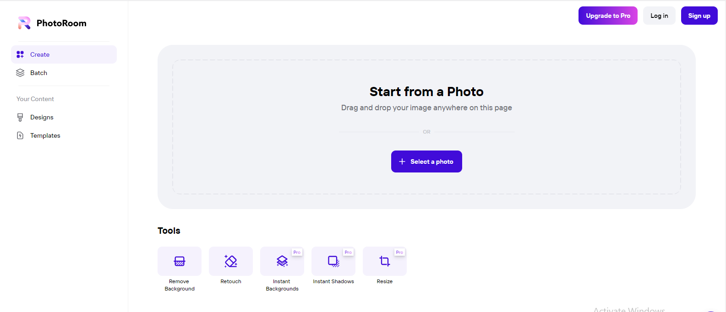The image size is (726, 312).
Task: Open Templates under Your Content
Action: pyautogui.click(x=45, y=135)
